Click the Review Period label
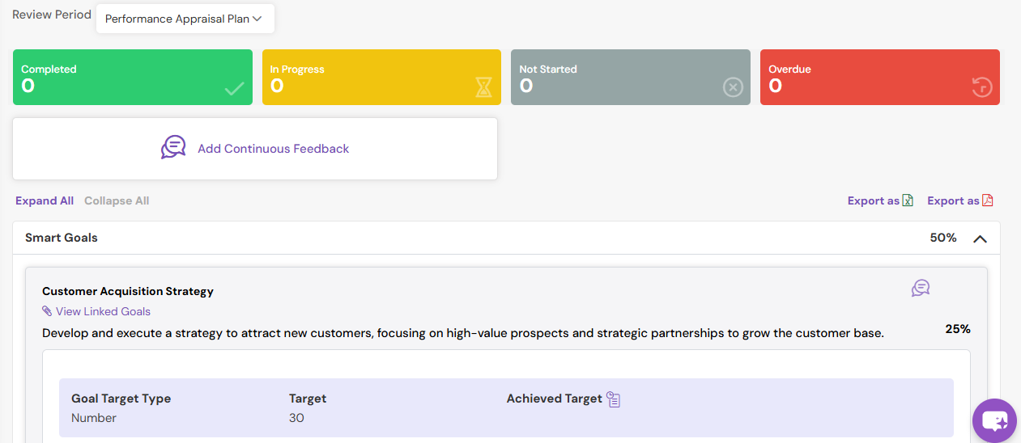Viewport: 1021px width, 443px height. (x=51, y=15)
